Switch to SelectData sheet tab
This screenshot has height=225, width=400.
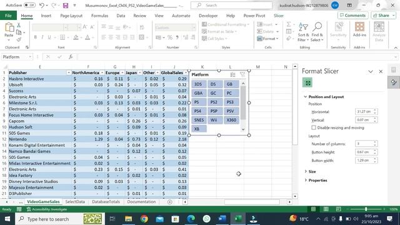click(75, 202)
